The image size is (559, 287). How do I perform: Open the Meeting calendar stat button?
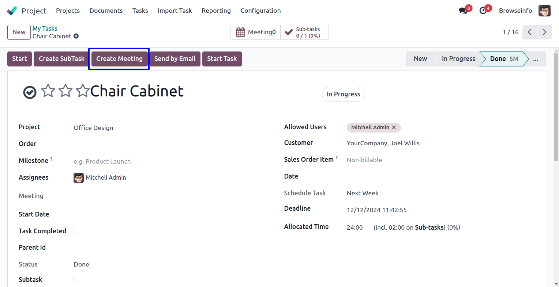tap(256, 32)
